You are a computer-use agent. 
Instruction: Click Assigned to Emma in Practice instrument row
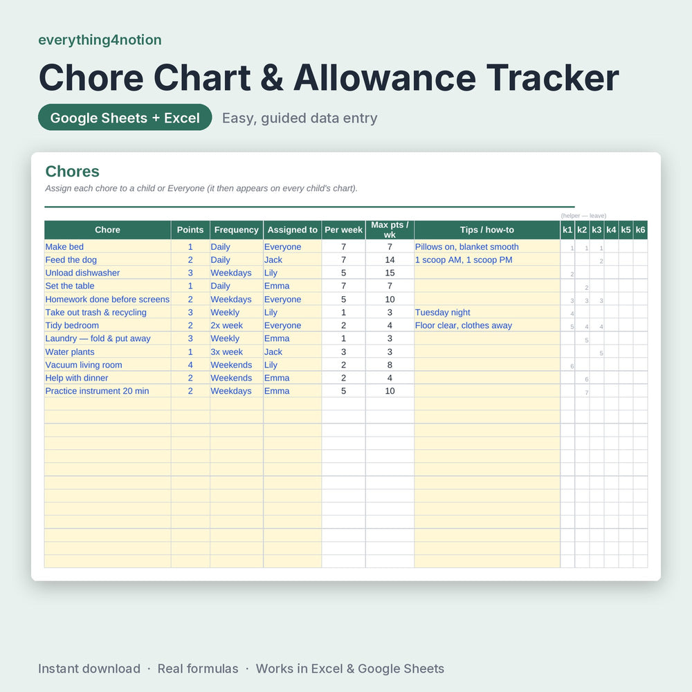pyautogui.click(x=292, y=391)
